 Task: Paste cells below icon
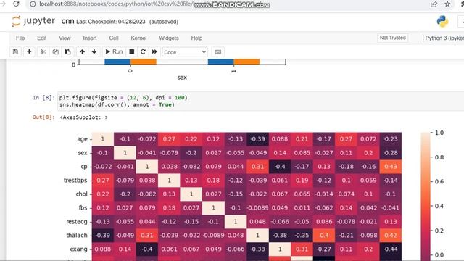(x=67, y=51)
